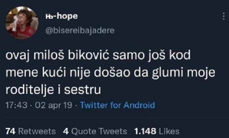The image size is (229, 138).
Task: Click the Twitter for Android source link
Action: point(118,105)
